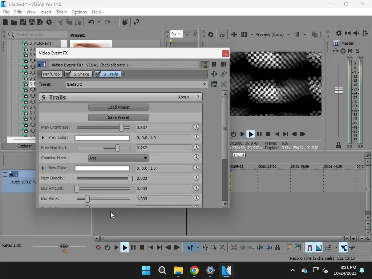Open the S_Trails About link

[183, 97]
